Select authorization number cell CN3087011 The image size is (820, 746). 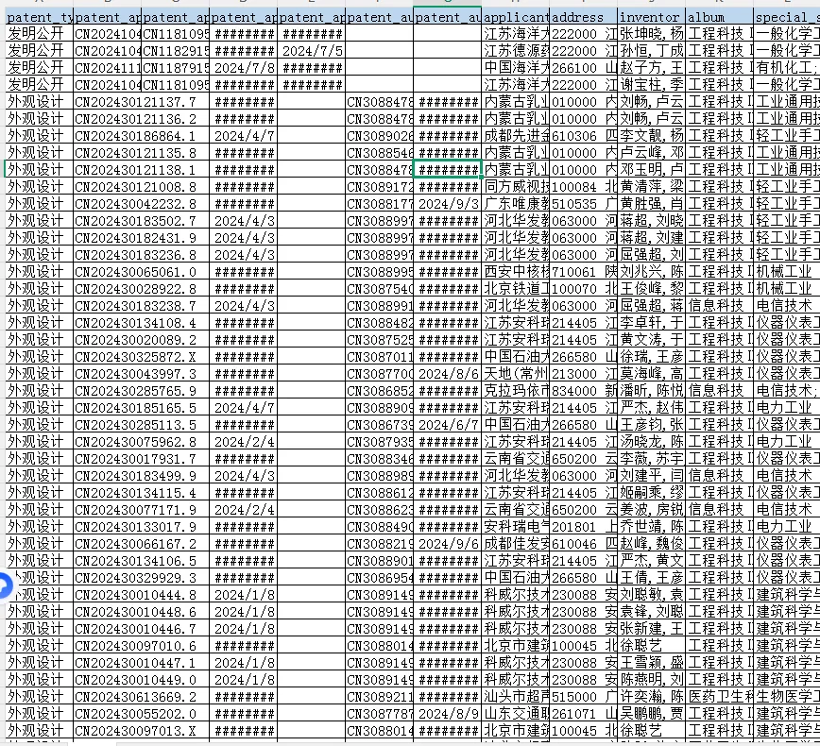tap(379, 357)
